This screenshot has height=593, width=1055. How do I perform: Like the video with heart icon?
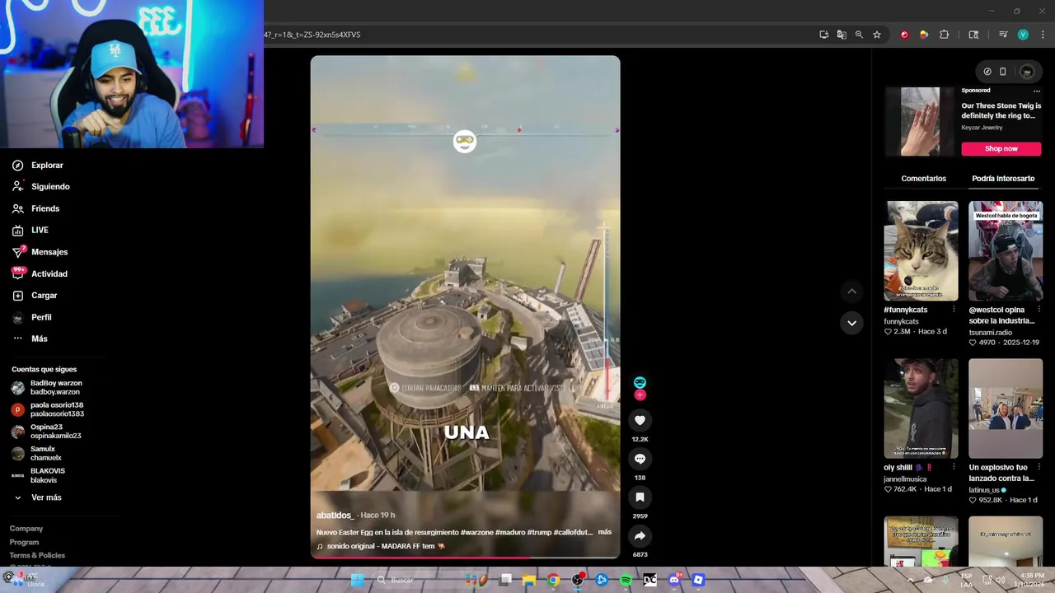[x=640, y=420]
